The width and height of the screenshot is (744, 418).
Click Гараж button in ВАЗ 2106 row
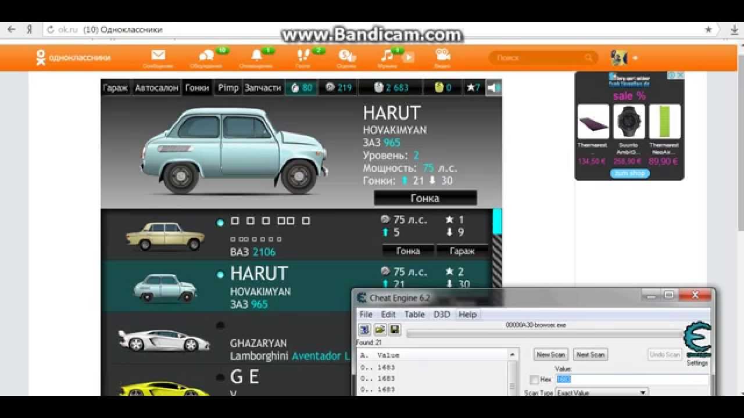tap(462, 251)
